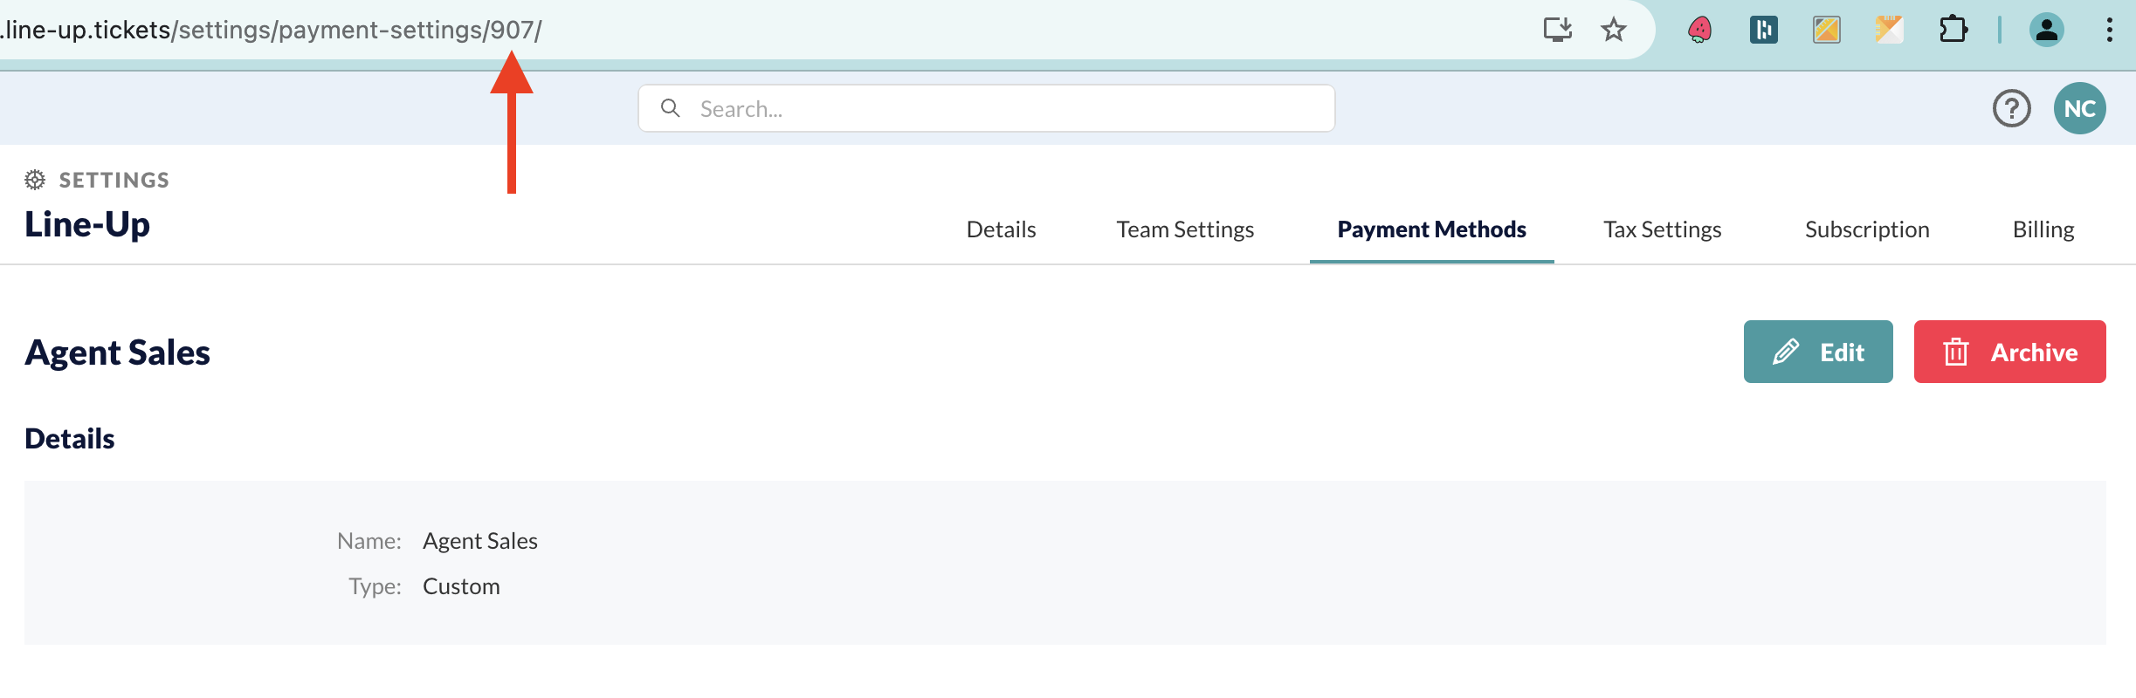Click the help question mark icon
The height and width of the screenshot is (698, 2136).
pyautogui.click(x=2011, y=109)
